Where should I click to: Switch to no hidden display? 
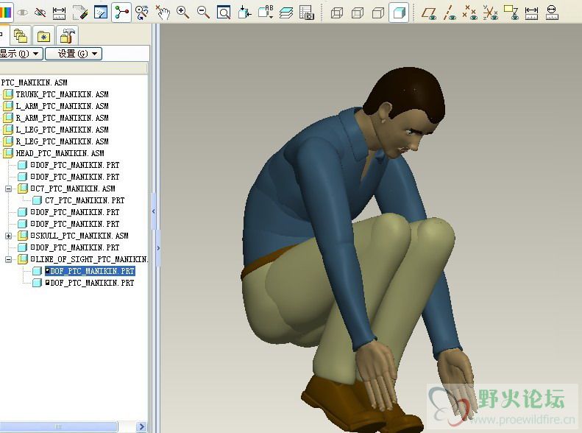click(378, 13)
